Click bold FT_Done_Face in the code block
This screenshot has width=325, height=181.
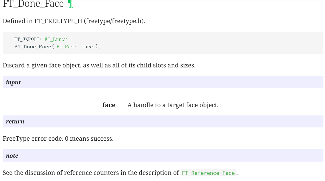[x=33, y=47]
